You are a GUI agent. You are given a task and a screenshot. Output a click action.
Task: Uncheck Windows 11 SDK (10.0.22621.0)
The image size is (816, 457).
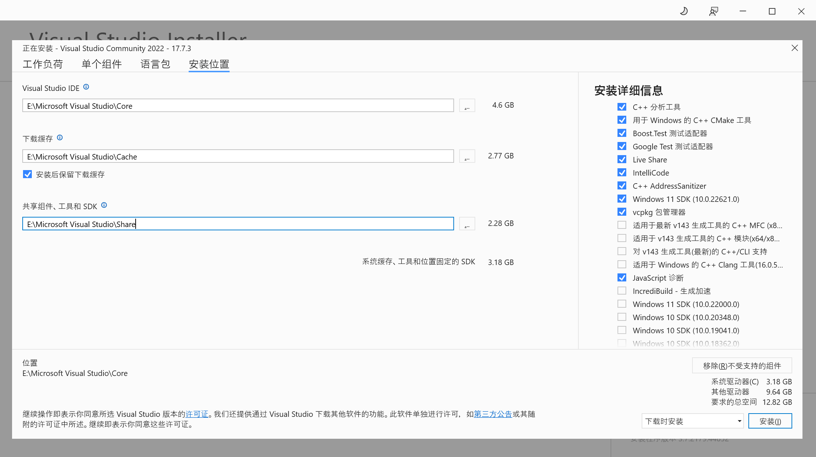(622, 199)
